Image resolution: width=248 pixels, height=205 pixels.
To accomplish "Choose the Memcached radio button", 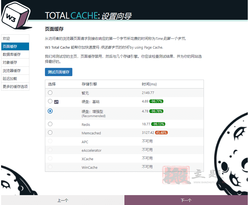I will (x=50, y=132).
